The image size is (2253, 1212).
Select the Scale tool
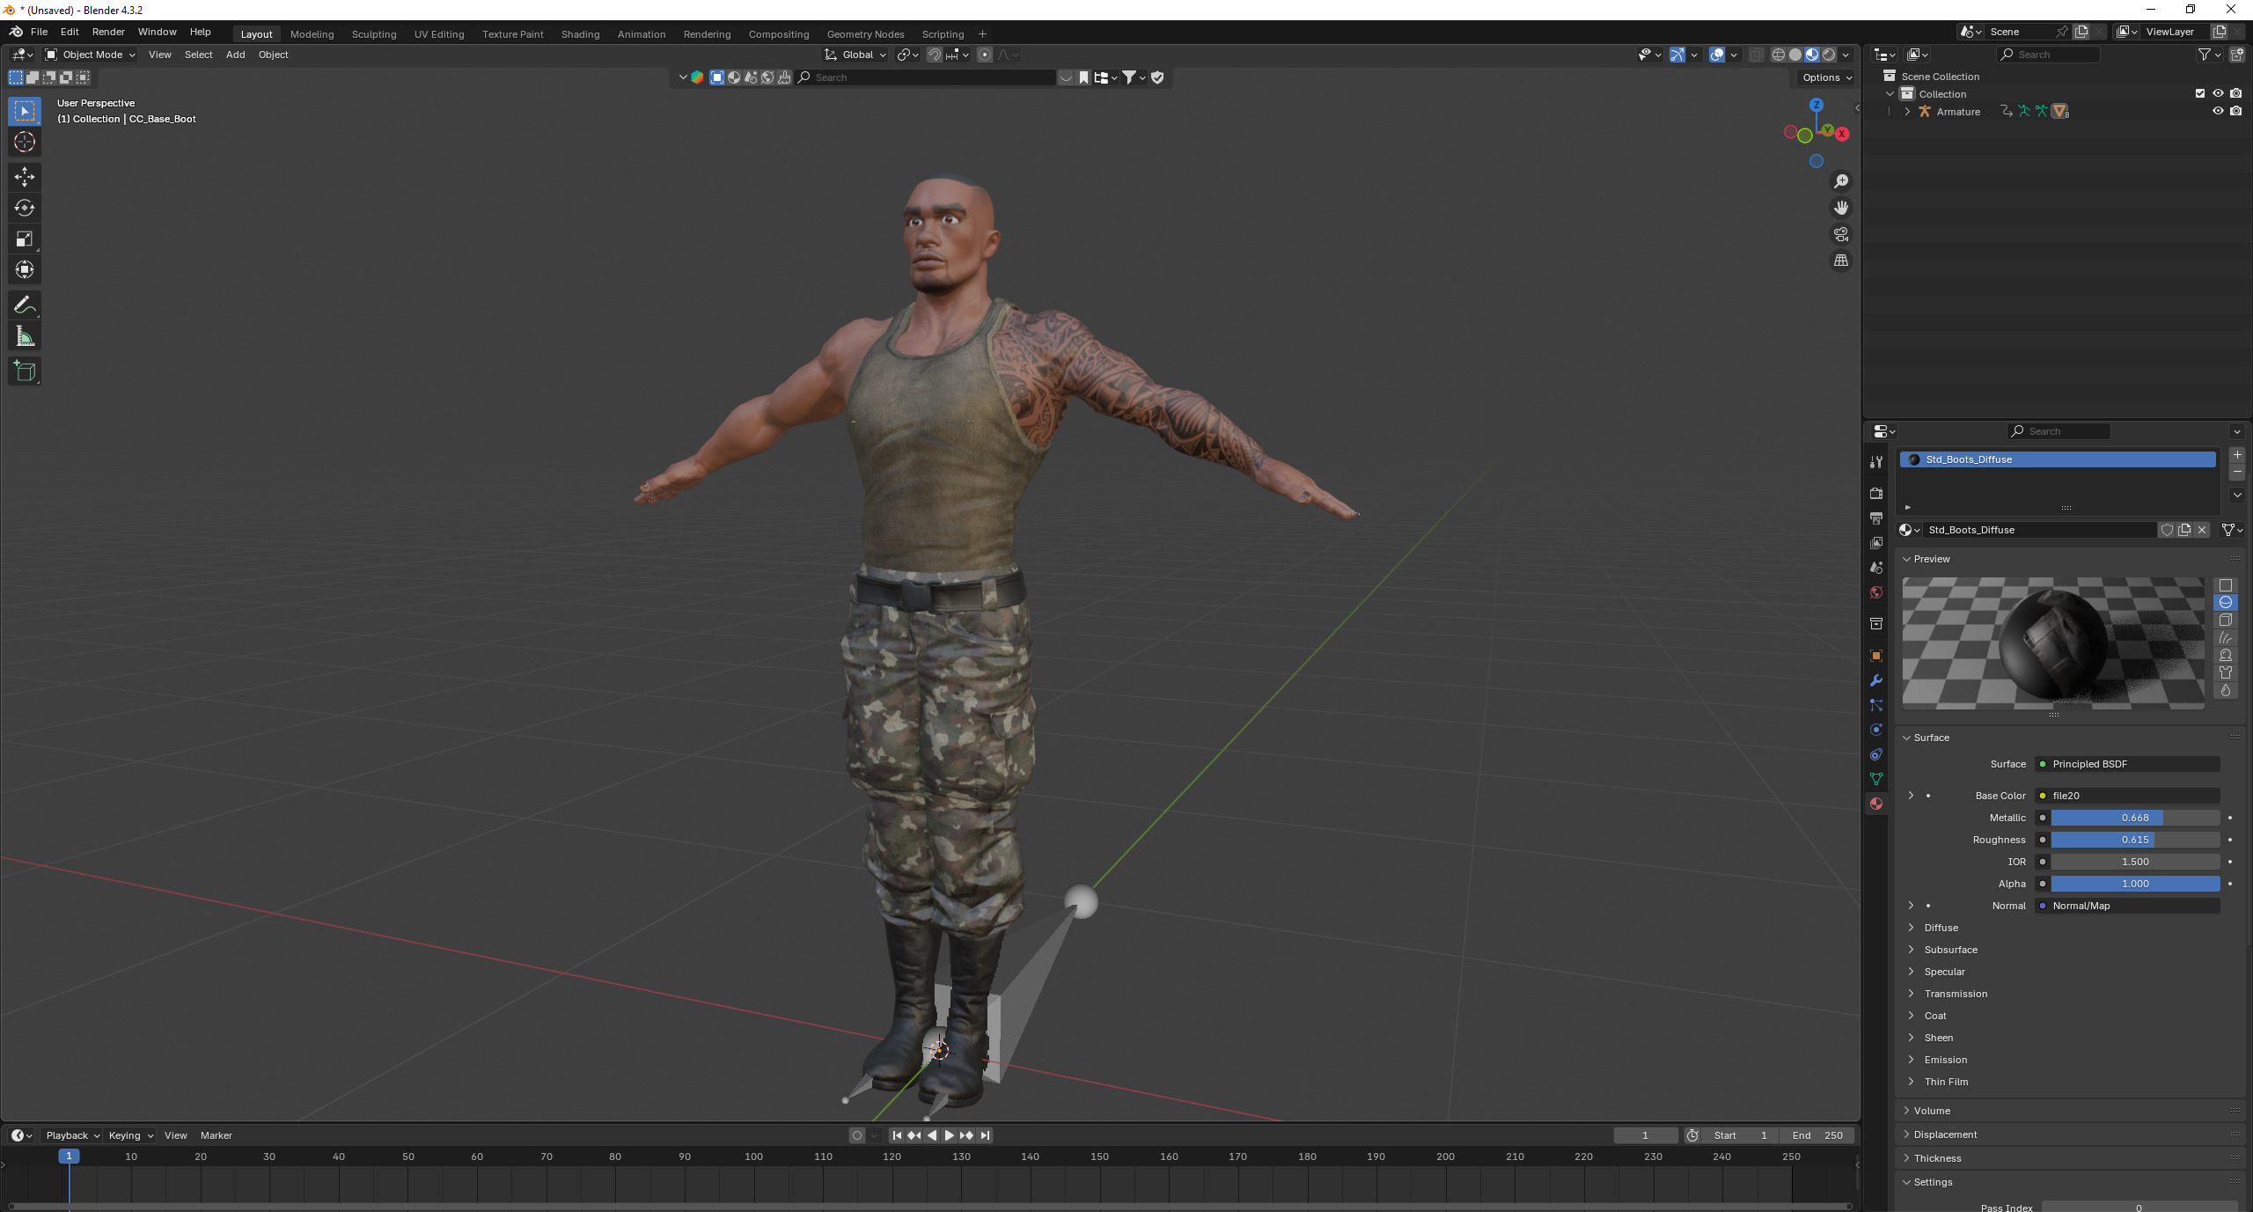tap(25, 239)
